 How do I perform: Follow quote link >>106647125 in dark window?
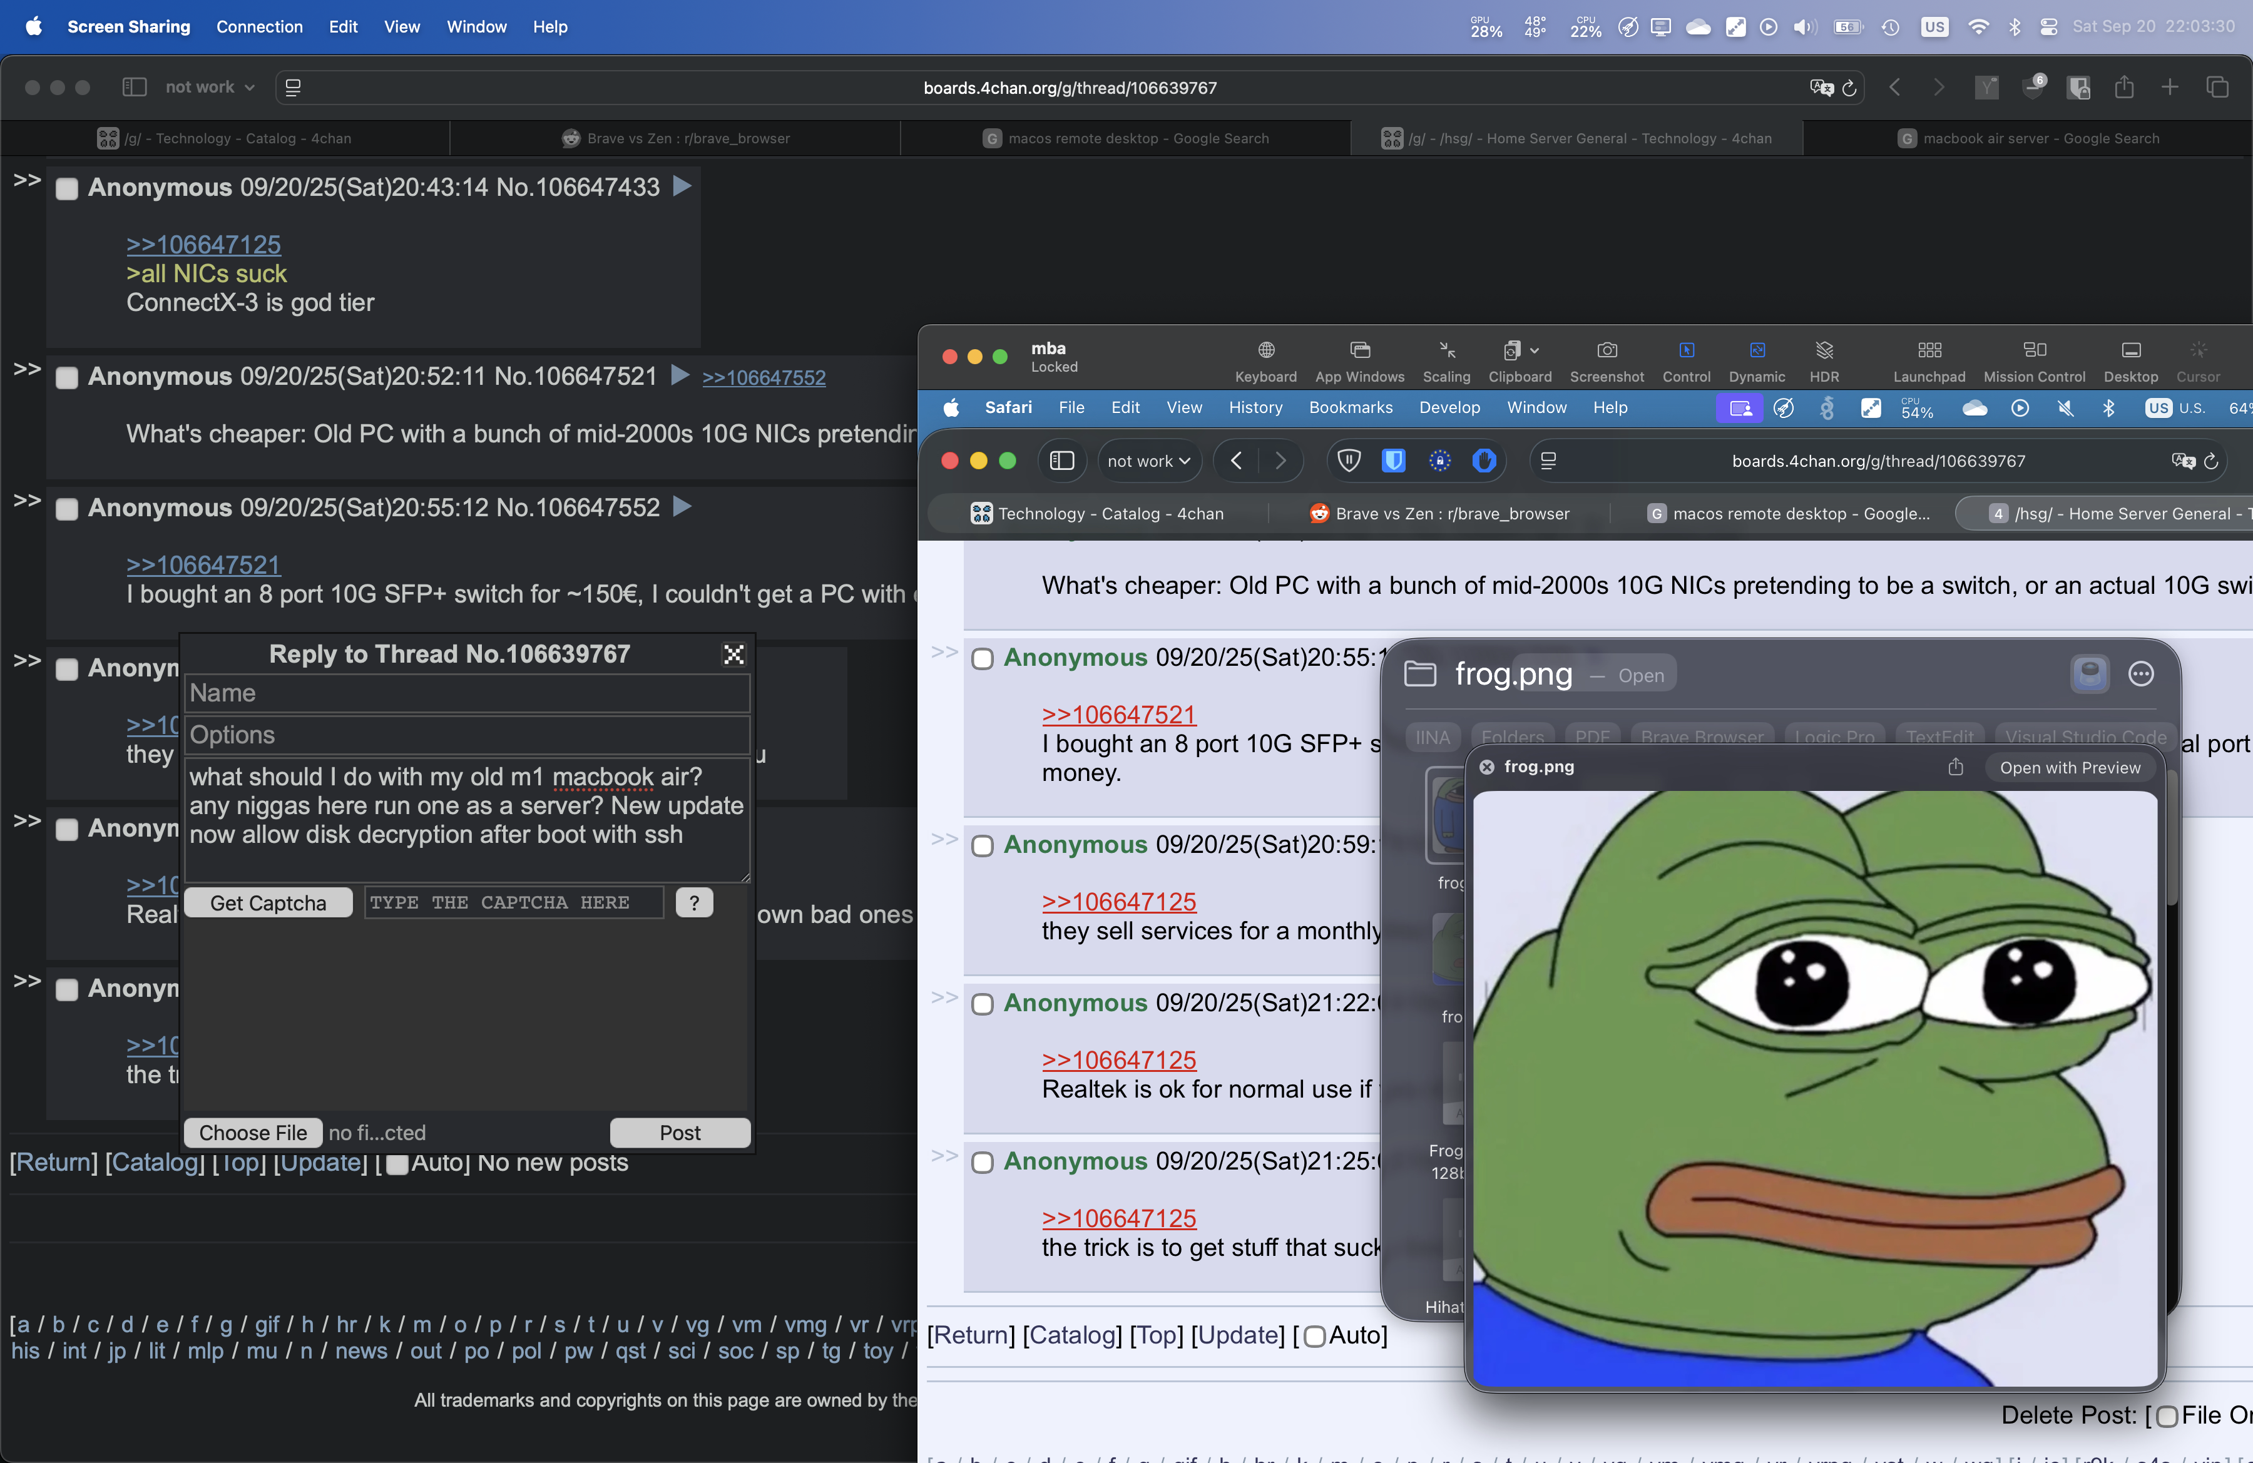[203, 245]
